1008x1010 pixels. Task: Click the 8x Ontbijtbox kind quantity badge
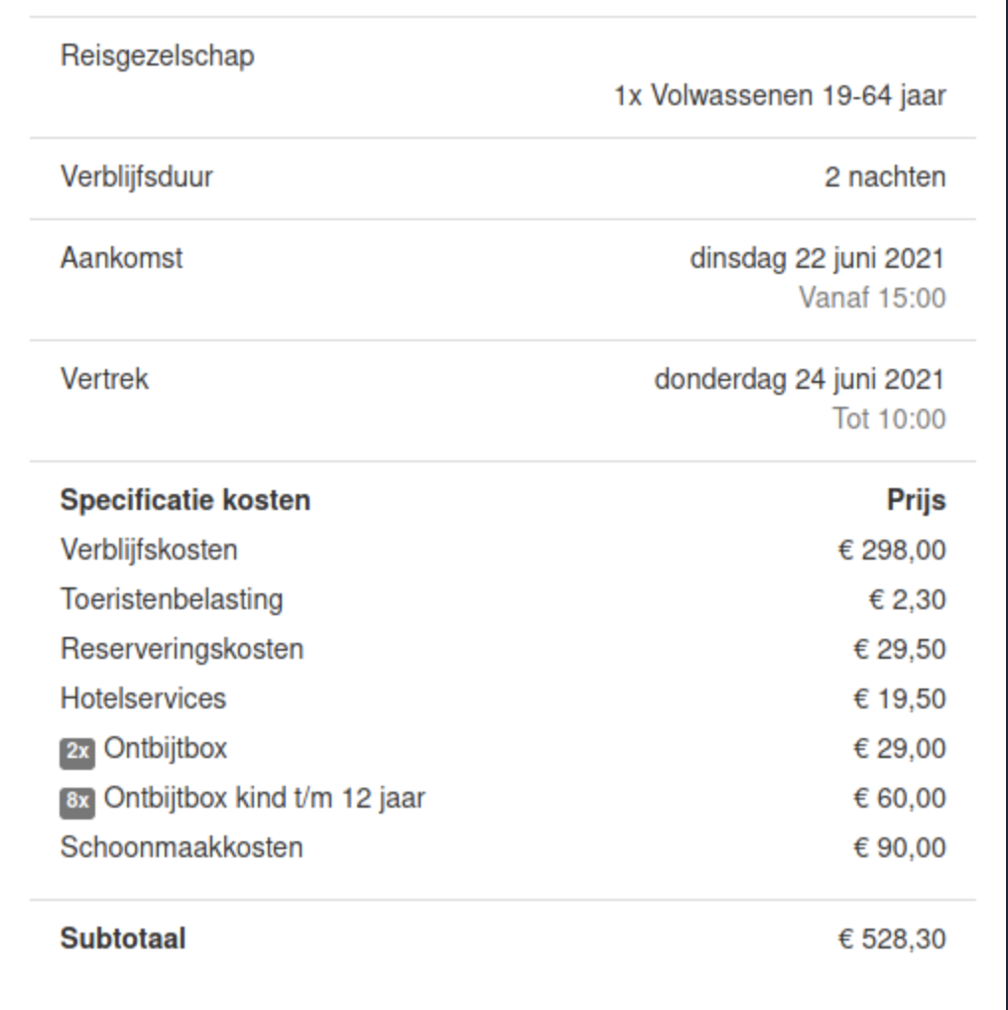pos(77,802)
